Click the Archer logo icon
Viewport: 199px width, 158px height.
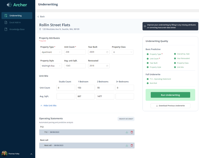click(x=9, y=5)
